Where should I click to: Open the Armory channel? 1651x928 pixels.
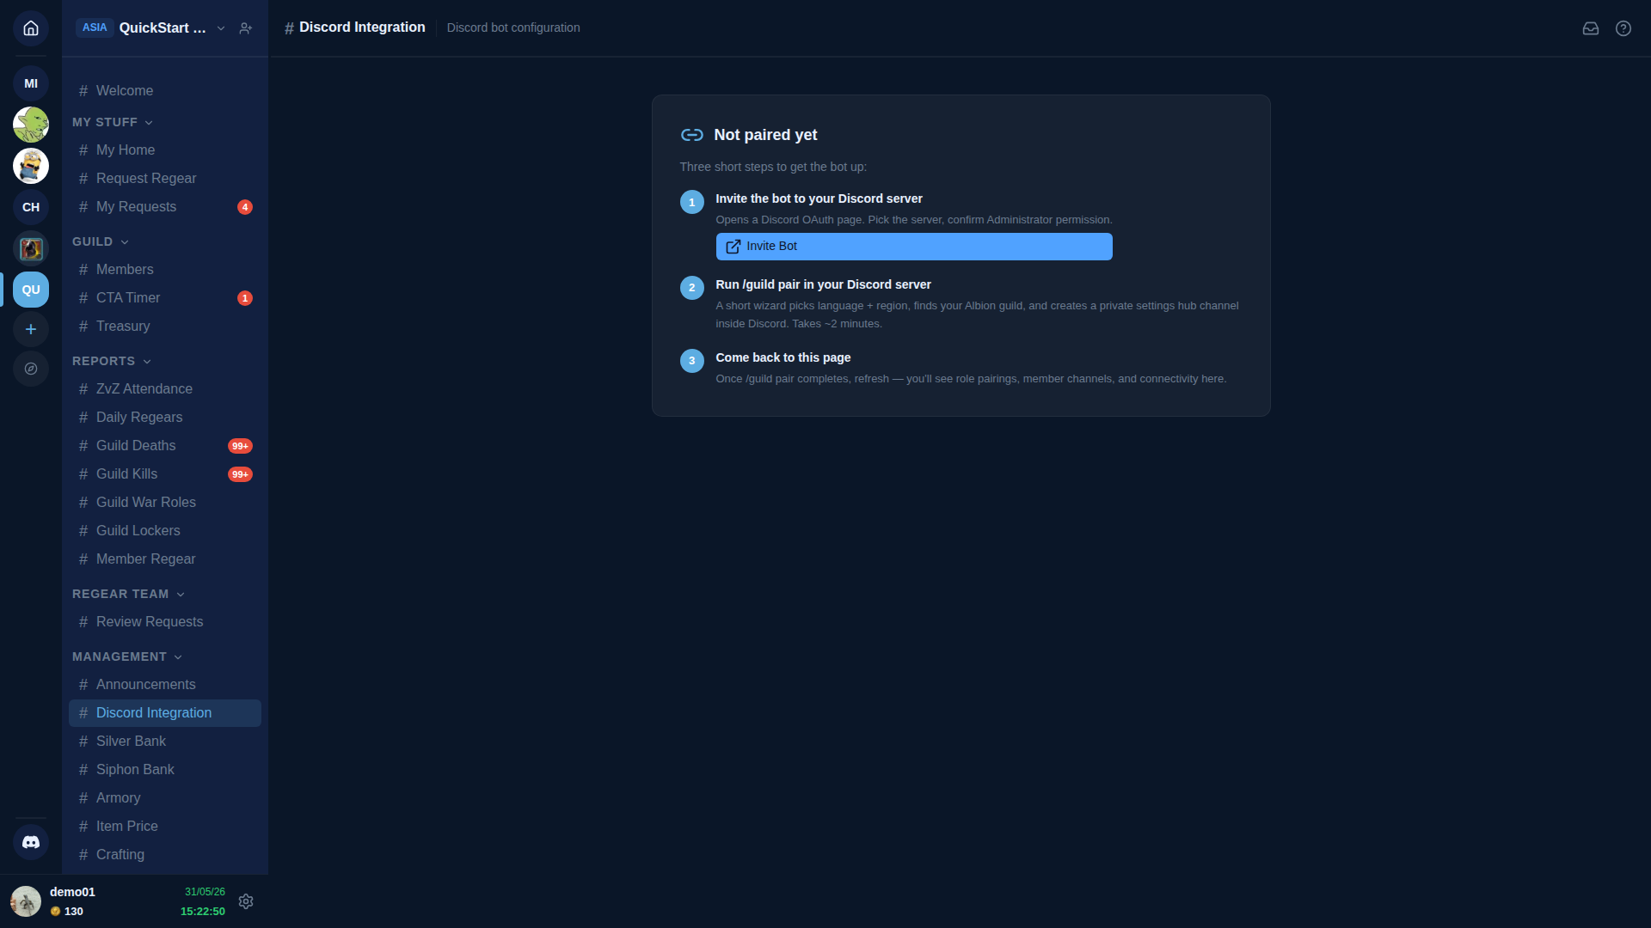[x=165, y=797]
